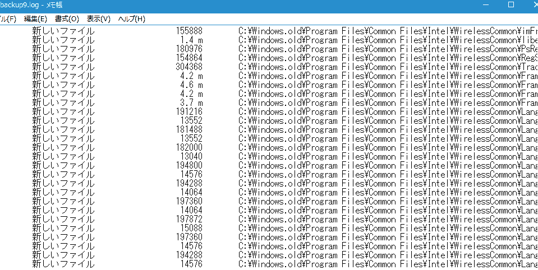
Task: Place cursor on the 13040 value
Action: click(x=191, y=156)
